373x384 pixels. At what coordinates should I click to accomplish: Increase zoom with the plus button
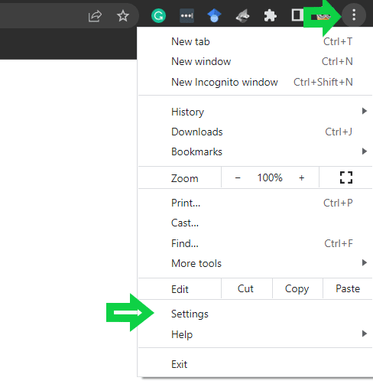click(302, 177)
